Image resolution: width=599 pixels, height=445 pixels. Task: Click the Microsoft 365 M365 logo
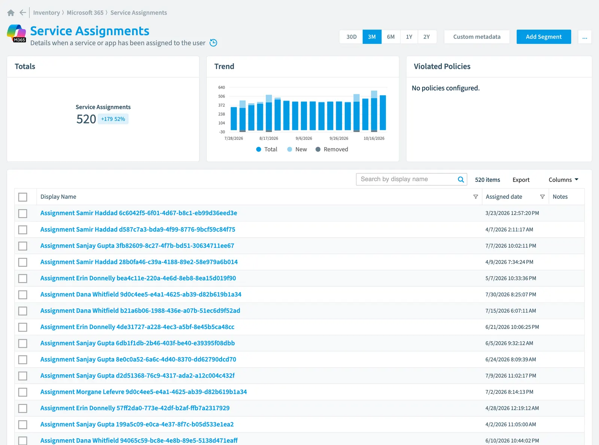click(16, 33)
